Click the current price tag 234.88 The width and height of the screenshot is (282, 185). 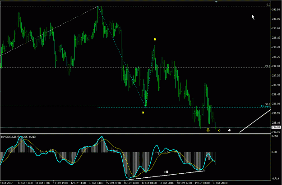(276, 127)
